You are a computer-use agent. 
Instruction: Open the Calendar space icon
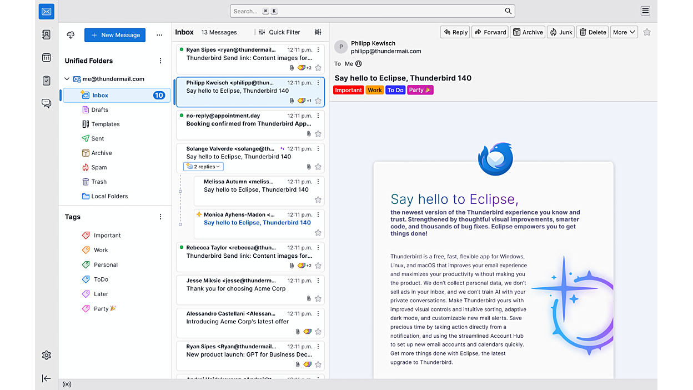47,58
